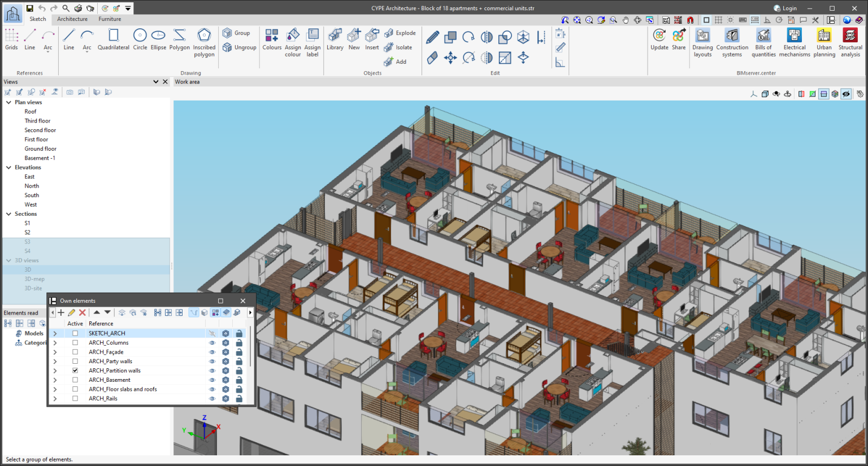Open Urban planning module

point(824,41)
